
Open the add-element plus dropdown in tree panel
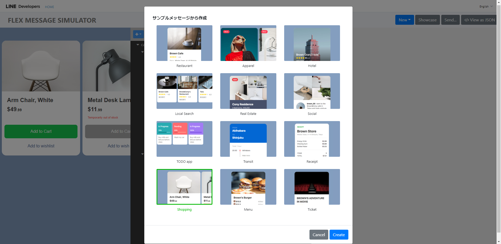pyautogui.click(x=138, y=34)
